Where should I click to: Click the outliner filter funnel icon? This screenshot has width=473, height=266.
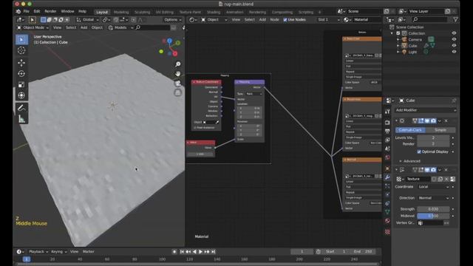pyautogui.click(x=455, y=19)
